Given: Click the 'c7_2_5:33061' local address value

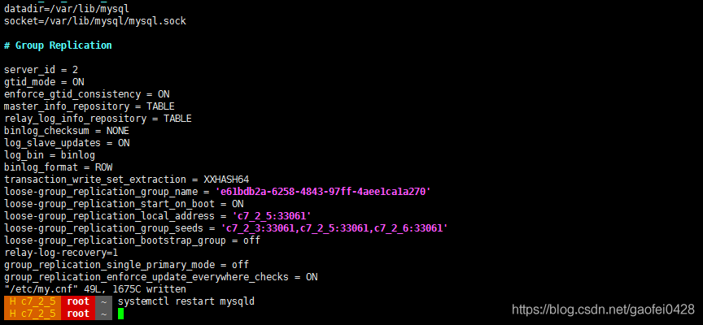Looking at the screenshot, I should coord(272,216).
